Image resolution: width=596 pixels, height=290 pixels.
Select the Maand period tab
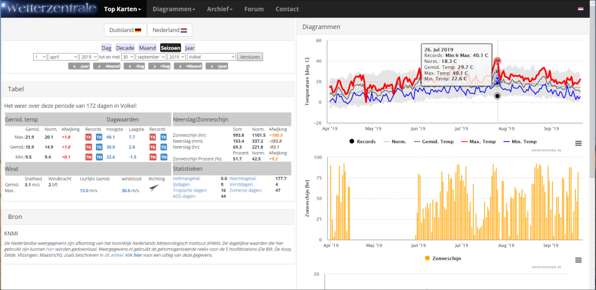click(147, 48)
